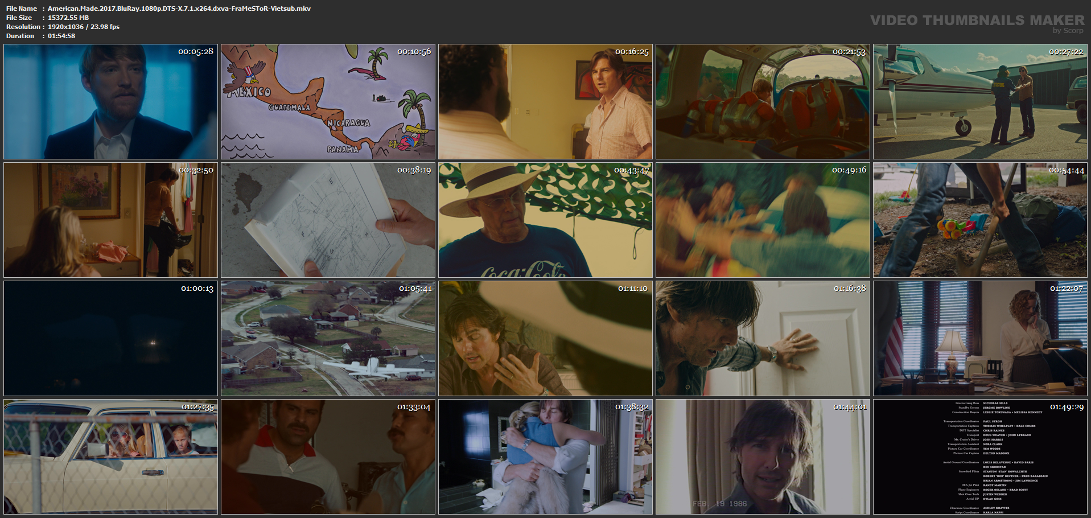Open the thumbnail stamped 00:16:25
Image resolution: width=1091 pixels, height=518 pixels.
click(x=545, y=102)
